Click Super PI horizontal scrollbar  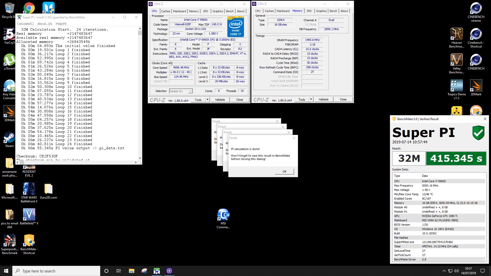[77, 162]
